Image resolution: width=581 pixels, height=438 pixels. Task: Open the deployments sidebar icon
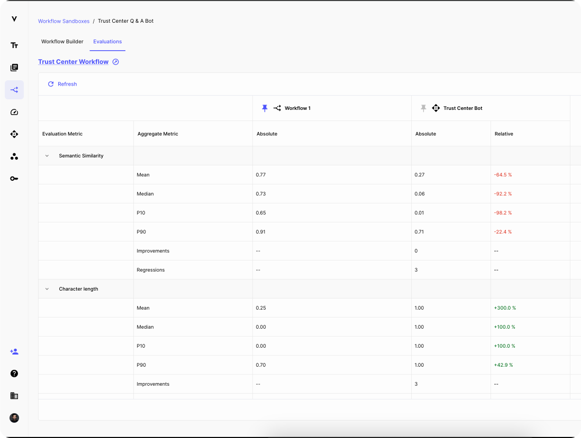[14, 134]
